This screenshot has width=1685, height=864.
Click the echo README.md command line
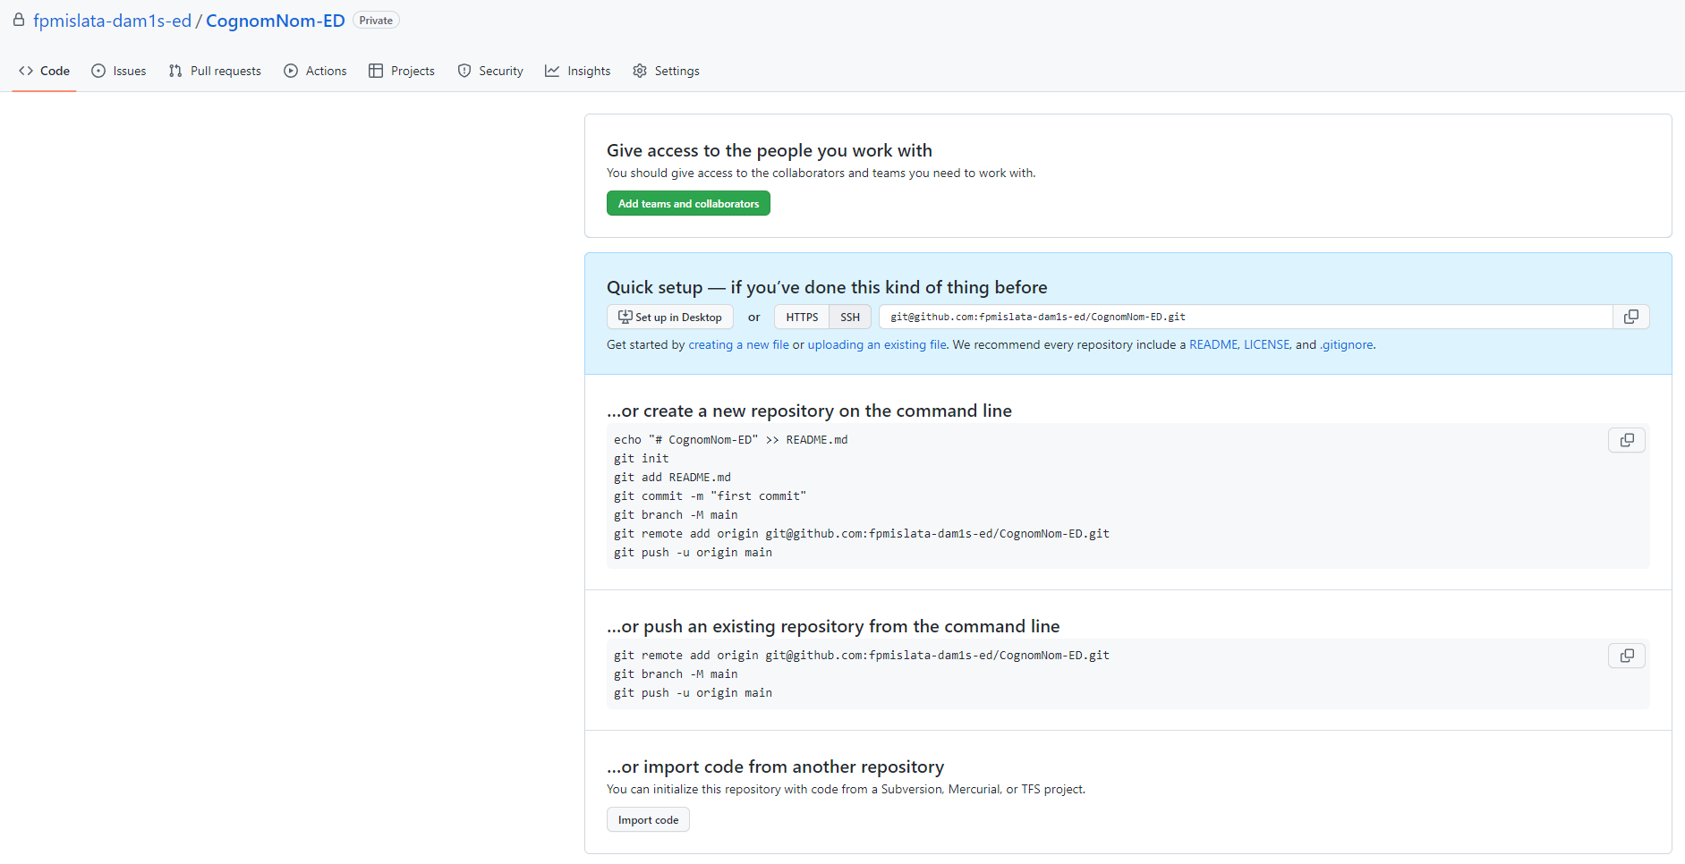point(731,439)
